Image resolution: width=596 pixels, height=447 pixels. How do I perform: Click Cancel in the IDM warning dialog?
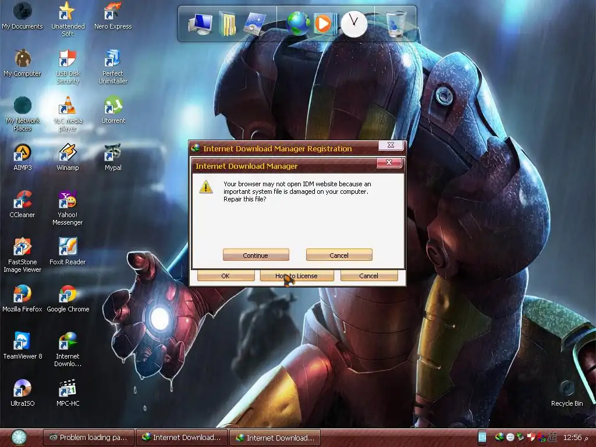point(339,255)
